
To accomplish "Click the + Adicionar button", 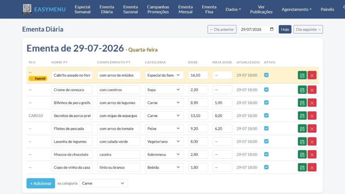I will tap(41, 183).
